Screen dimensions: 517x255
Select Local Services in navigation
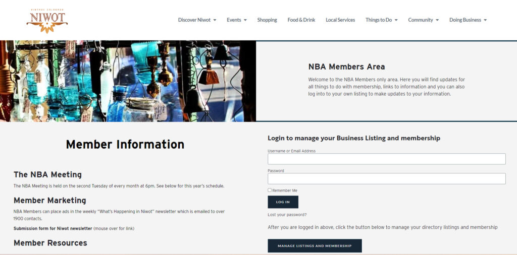[340, 20]
